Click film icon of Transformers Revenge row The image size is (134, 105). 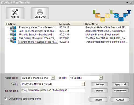tap(15, 42)
